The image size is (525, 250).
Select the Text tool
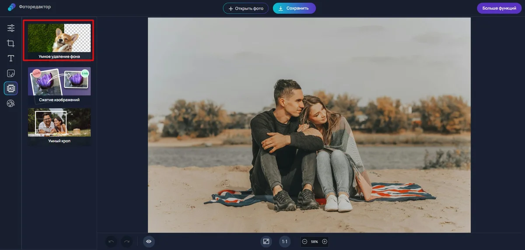pos(11,58)
